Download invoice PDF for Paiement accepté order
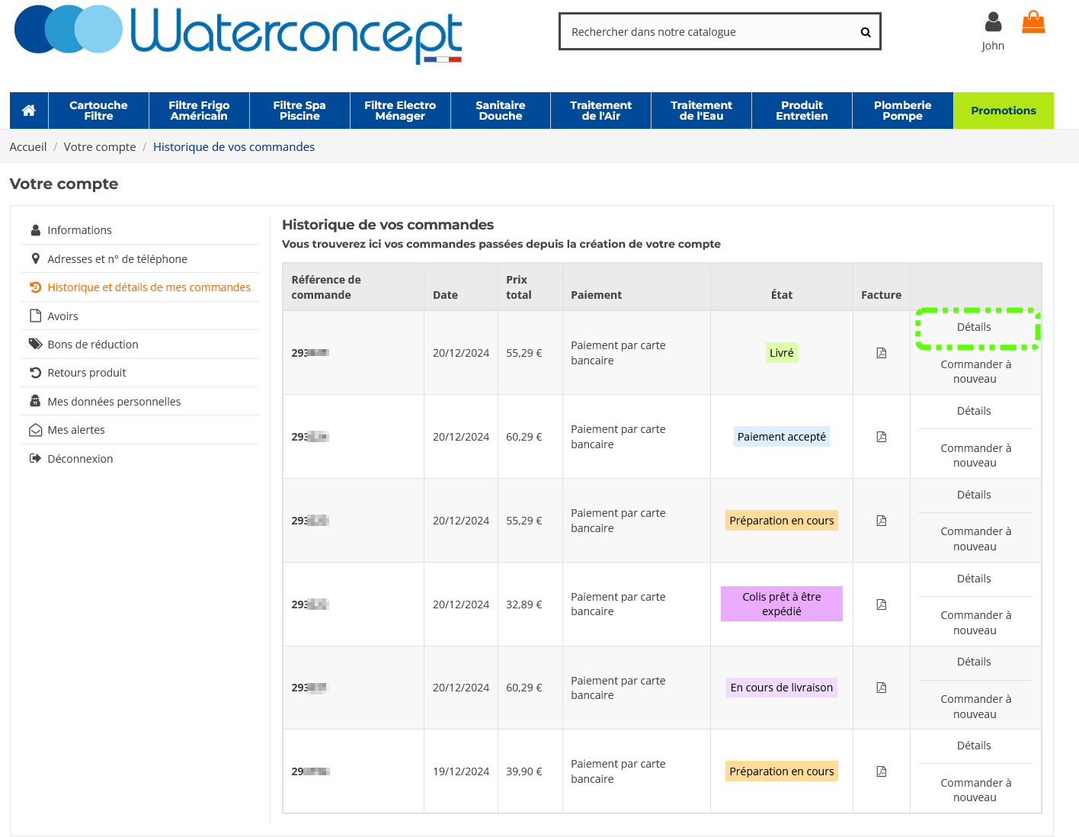The height and width of the screenshot is (837, 1079). pos(881,437)
